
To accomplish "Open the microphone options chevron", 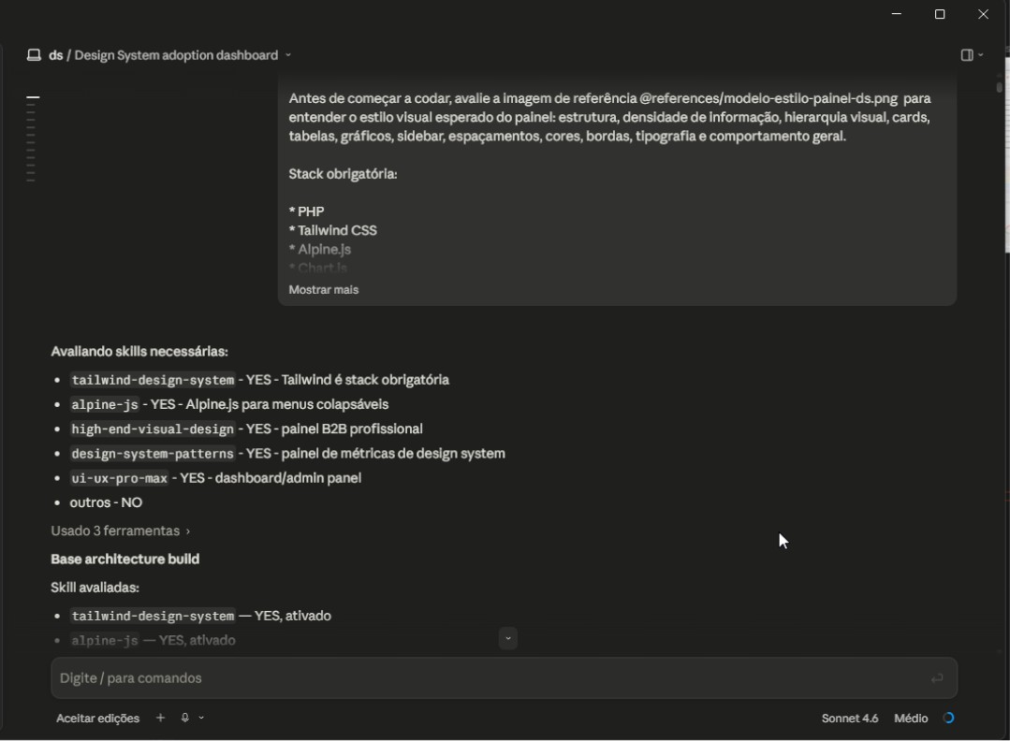I will tap(201, 718).
